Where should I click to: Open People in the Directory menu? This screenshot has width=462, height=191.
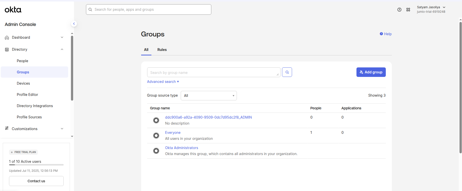22,61
